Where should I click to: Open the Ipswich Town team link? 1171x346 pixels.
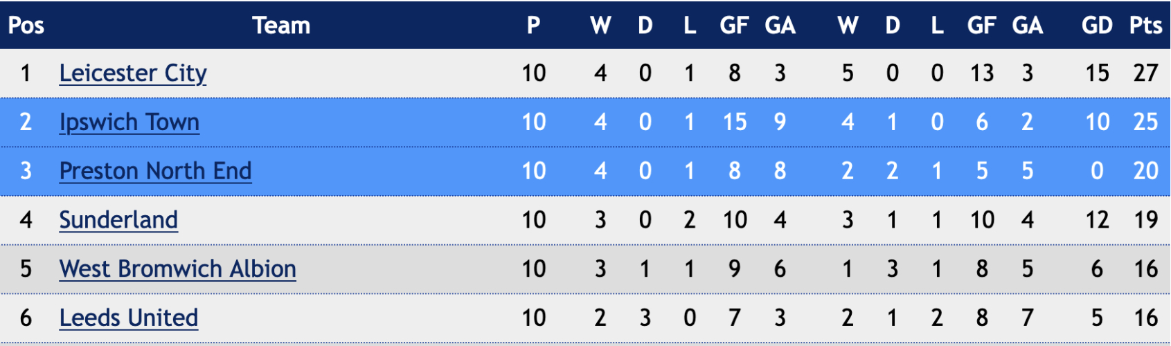[129, 122]
